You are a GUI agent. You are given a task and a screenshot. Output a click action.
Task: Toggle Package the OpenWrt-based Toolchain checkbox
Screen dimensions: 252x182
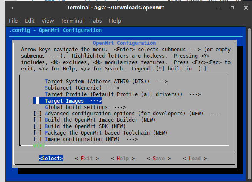click(x=37, y=133)
